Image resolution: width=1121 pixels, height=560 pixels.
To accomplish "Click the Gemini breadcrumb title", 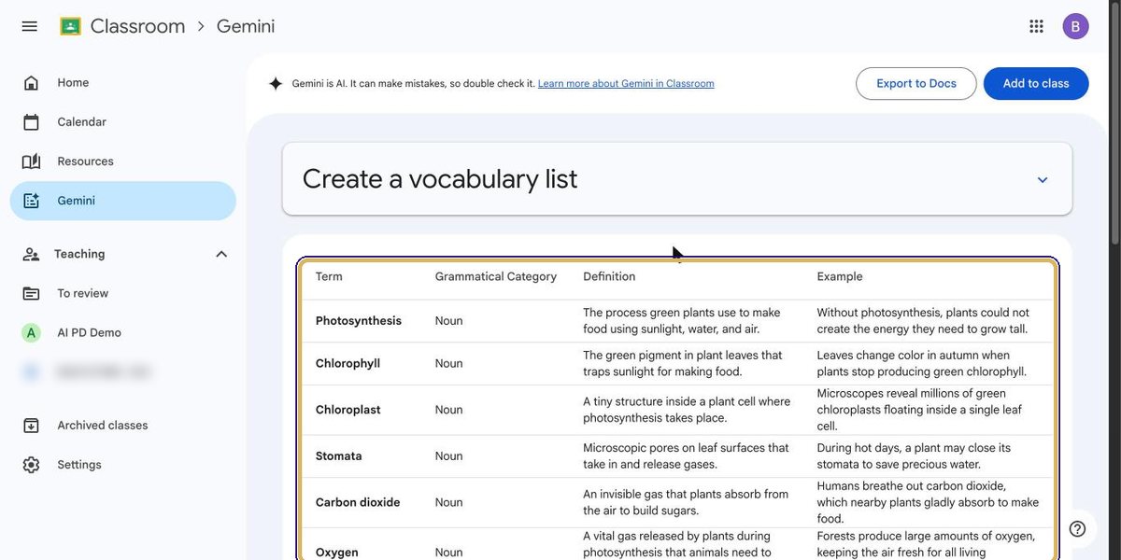I will [246, 26].
